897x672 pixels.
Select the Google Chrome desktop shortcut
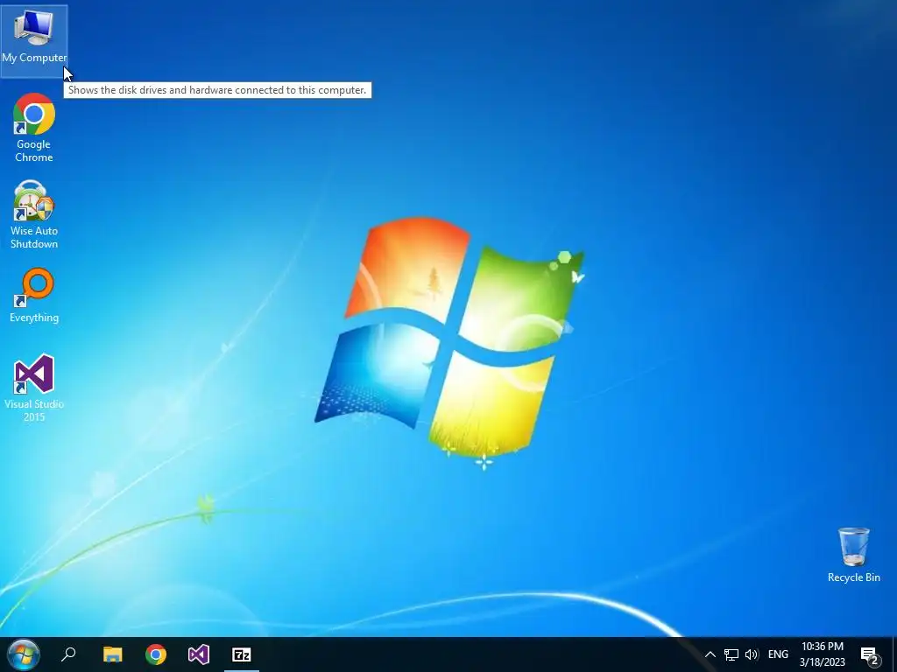click(x=34, y=128)
